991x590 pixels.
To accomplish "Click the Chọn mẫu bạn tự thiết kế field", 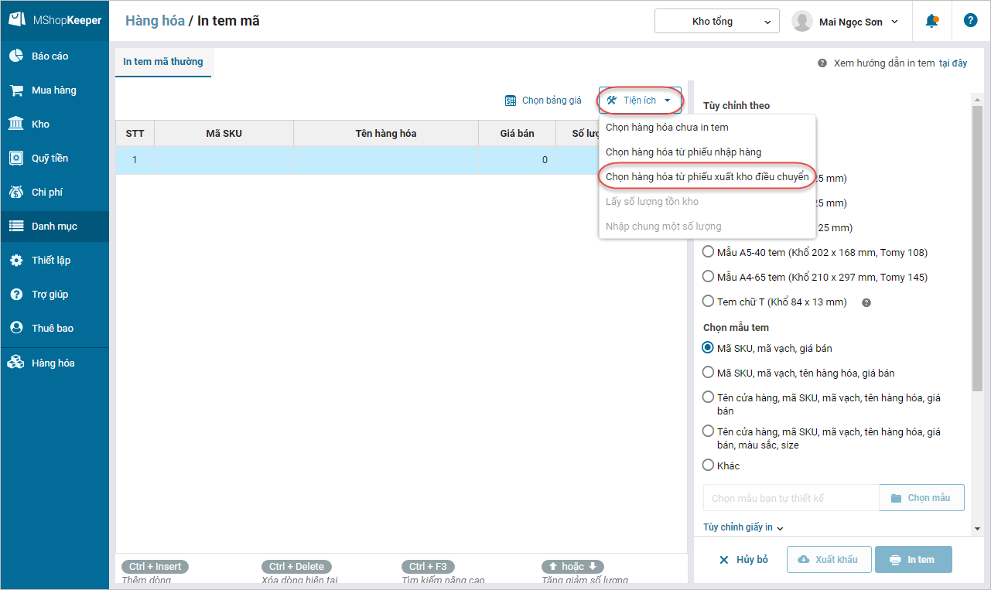I will tap(791, 498).
